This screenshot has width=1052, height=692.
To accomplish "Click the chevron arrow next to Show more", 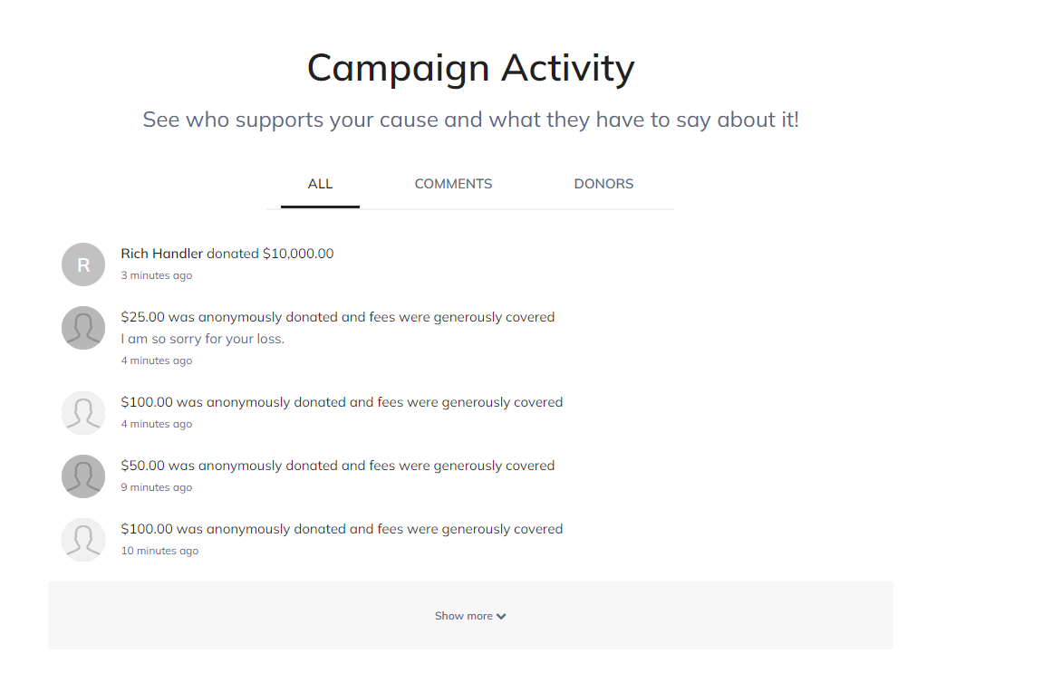I will [501, 617].
